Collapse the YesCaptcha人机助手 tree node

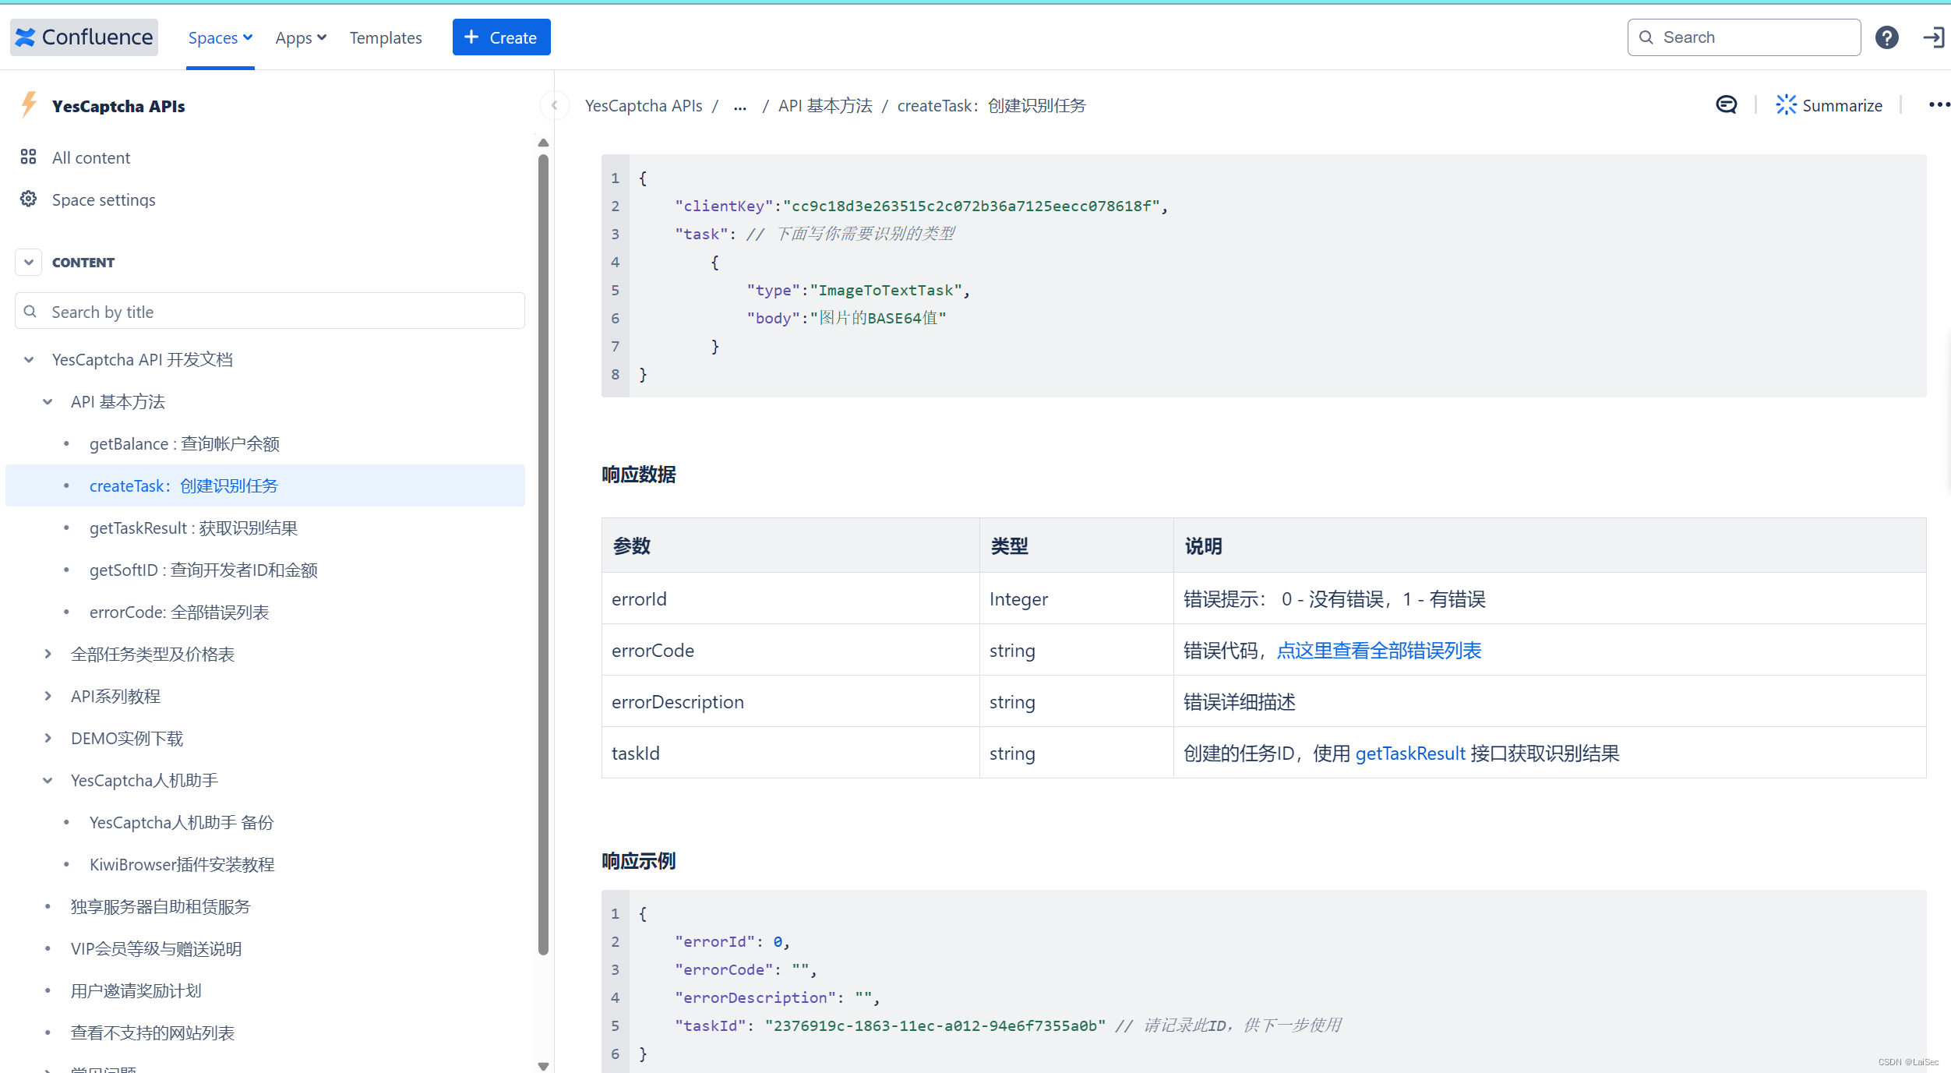click(x=48, y=781)
